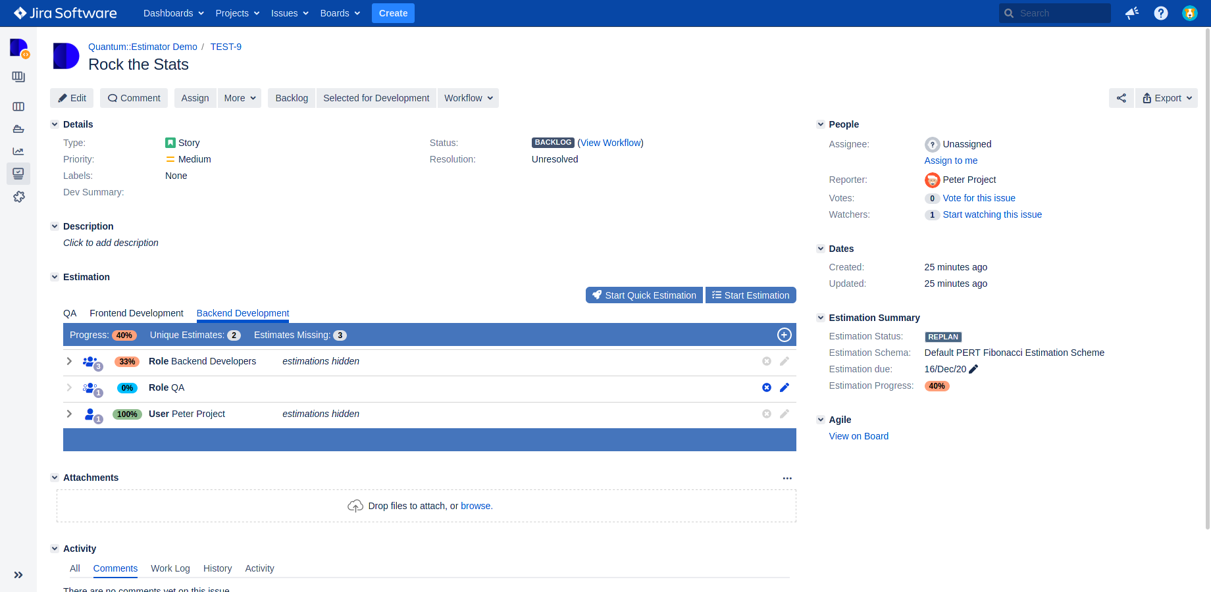Switch to the All activity tab
This screenshot has height=592, width=1211.
(75, 568)
